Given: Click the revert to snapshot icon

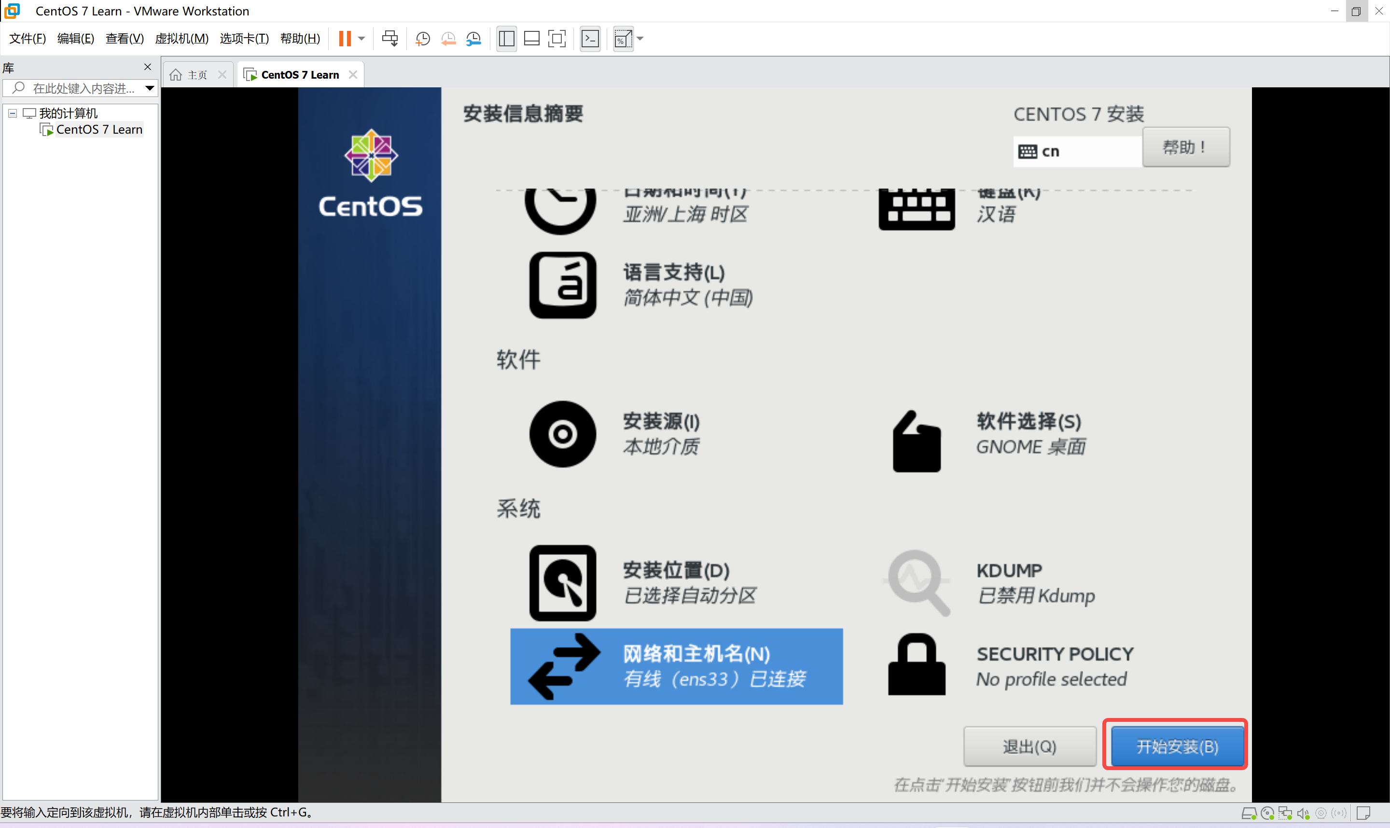Looking at the screenshot, I should click(x=448, y=39).
